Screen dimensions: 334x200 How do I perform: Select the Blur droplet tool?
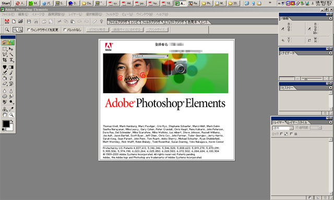[5, 91]
